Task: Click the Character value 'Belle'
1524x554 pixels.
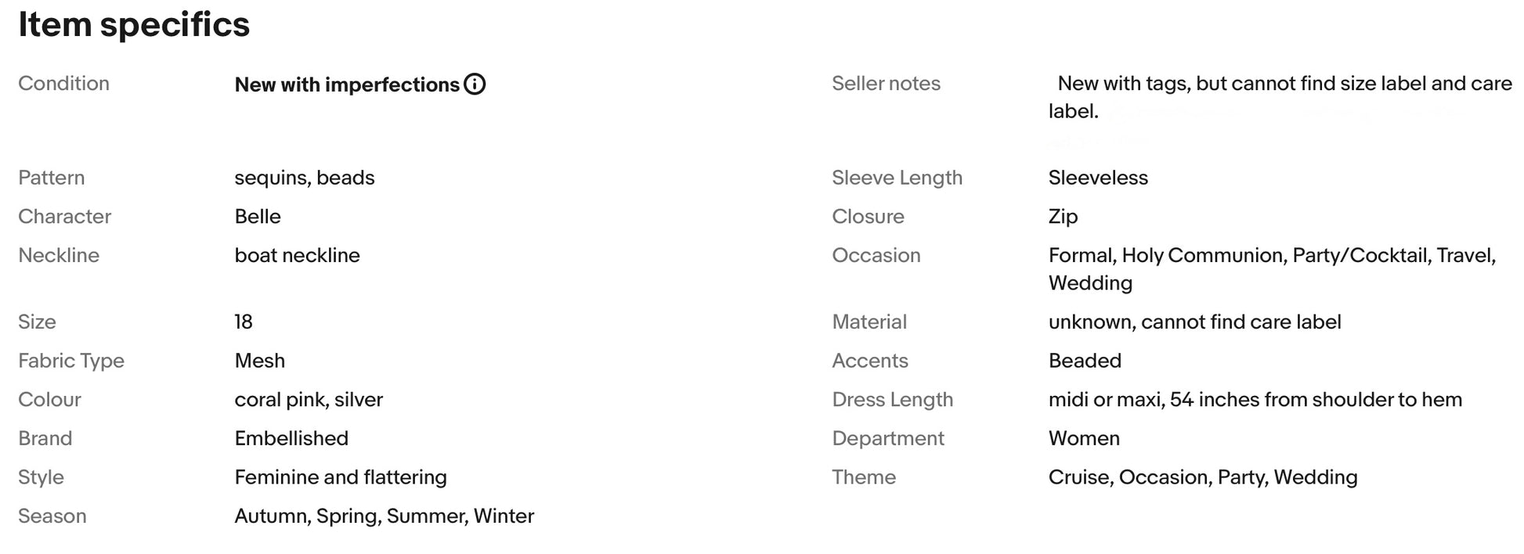Action: [258, 216]
